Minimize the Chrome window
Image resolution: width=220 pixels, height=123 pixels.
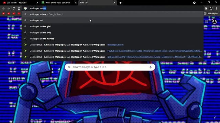click(201, 2)
